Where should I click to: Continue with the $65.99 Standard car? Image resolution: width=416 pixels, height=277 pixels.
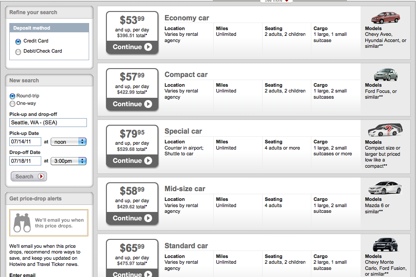(x=132, y=273)
